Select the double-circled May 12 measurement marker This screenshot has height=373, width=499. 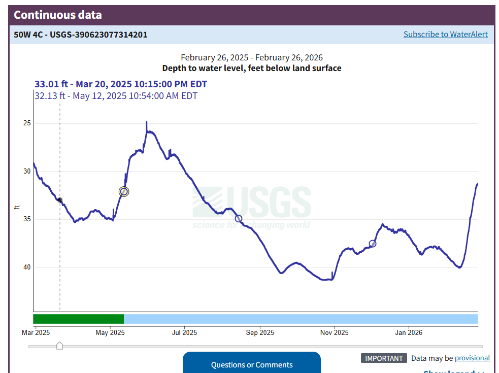(124, 191)
